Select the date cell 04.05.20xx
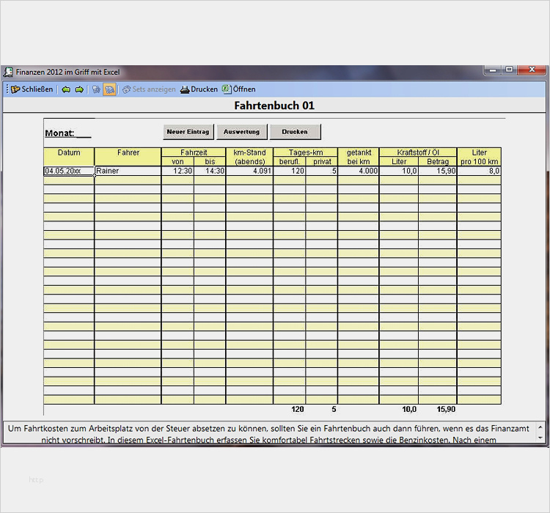The width and height of the screenshot is (550, 513). pyautogui.click(x=69, y=171)
